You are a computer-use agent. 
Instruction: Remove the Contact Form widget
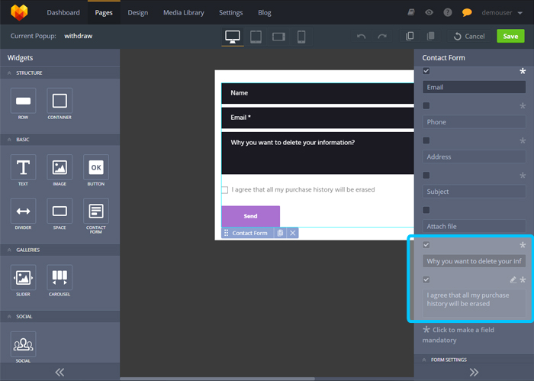tap(292, 233)
